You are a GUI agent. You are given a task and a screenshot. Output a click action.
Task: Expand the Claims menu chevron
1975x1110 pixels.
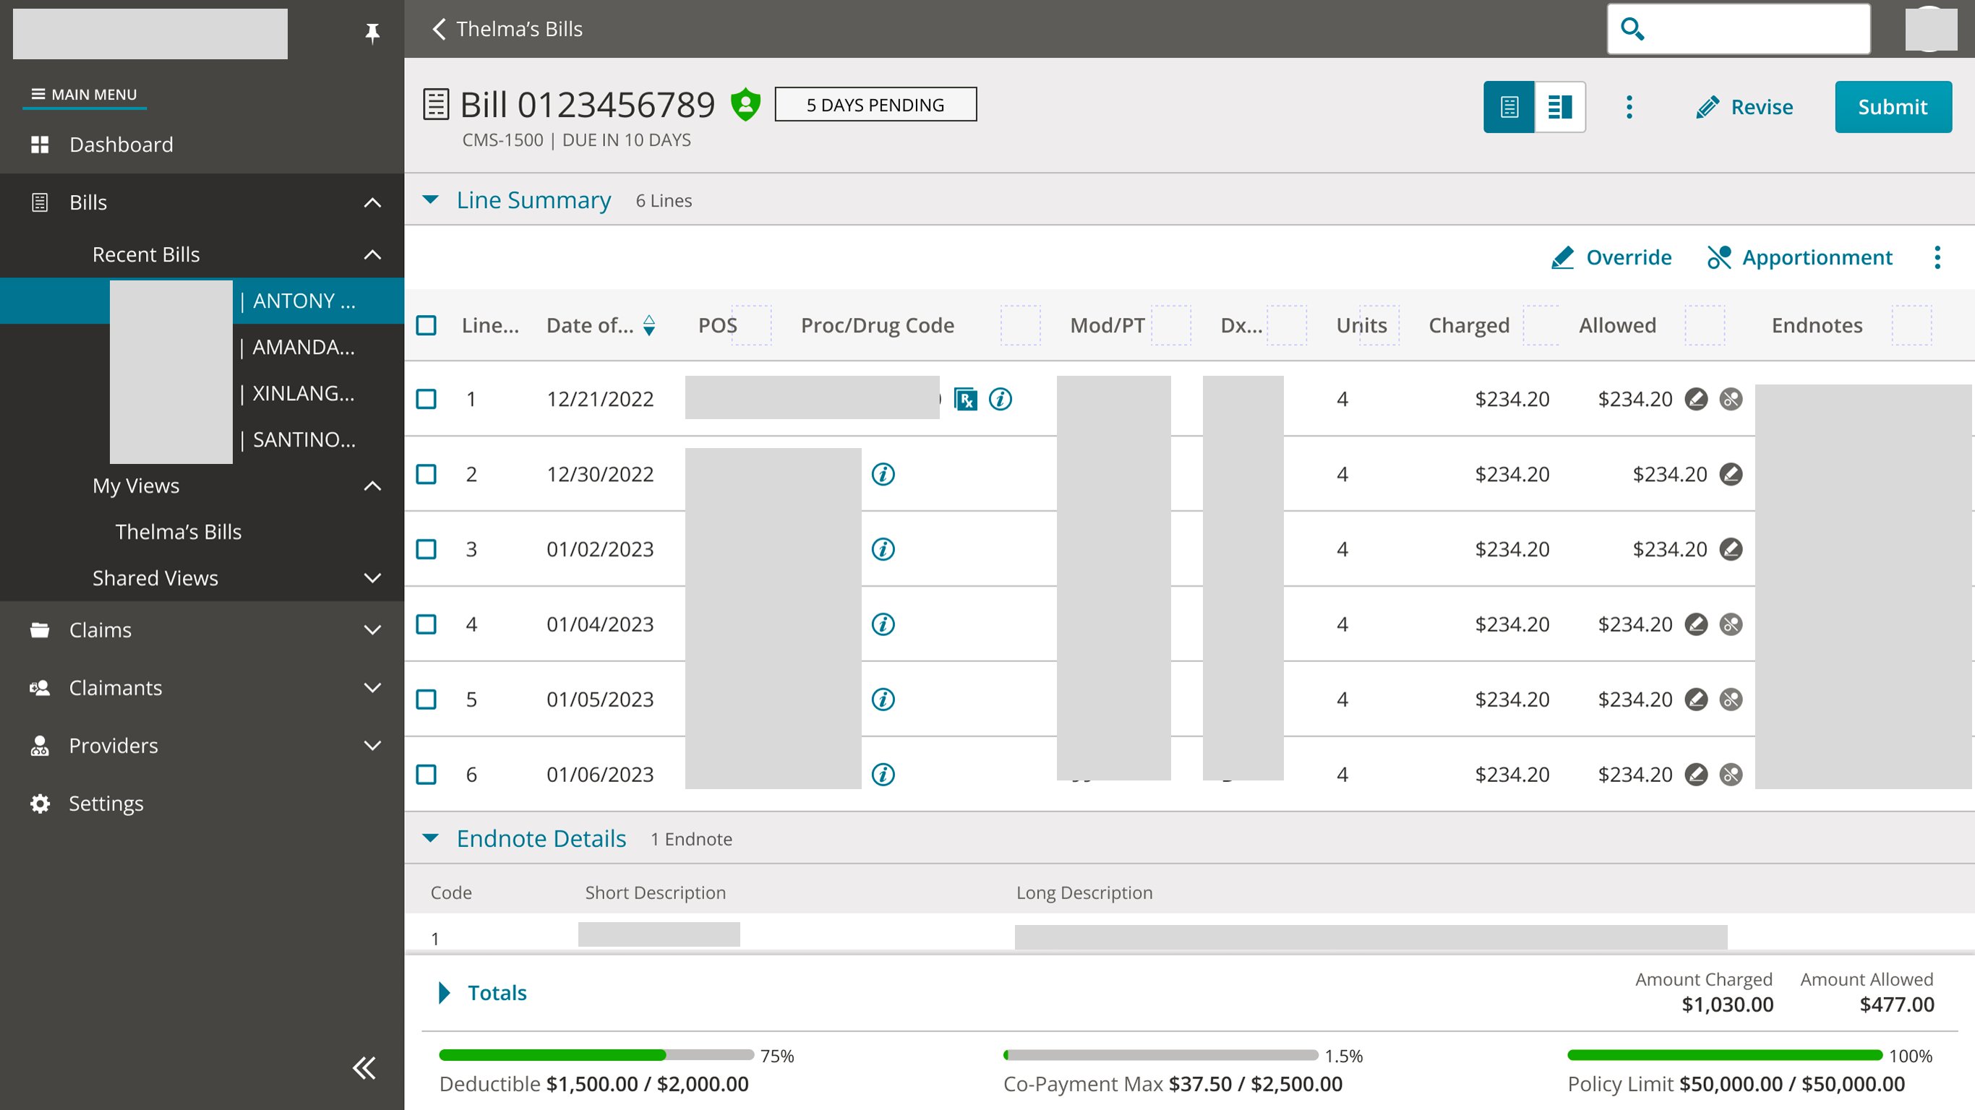372,630
